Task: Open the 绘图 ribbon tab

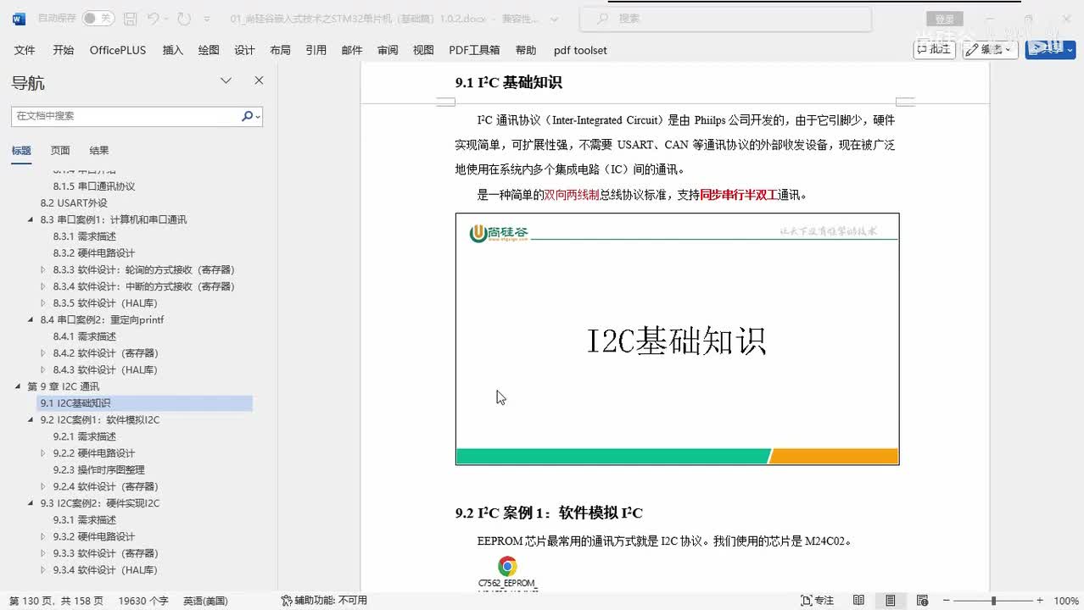Action: (x=209, y=50)
